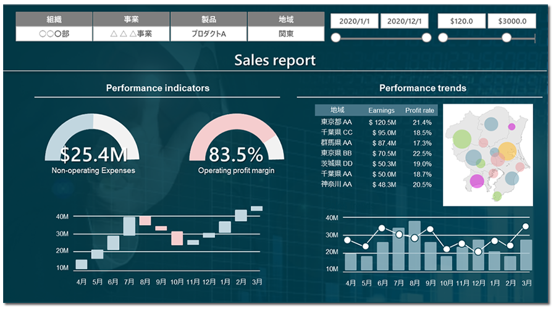Click the start date field 2020/1/1
Screen dimensions: 556x311
355,21
